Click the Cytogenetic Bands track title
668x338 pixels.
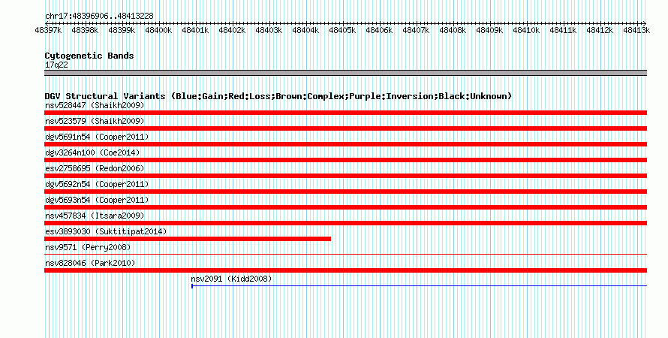pyautogui.click(x=89, y=56)
